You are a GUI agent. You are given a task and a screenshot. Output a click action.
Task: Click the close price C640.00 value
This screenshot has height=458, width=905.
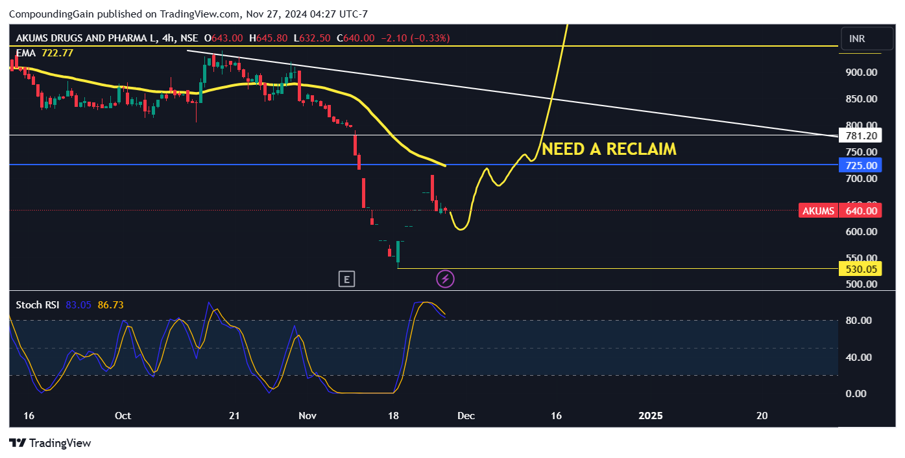(355, 38)
